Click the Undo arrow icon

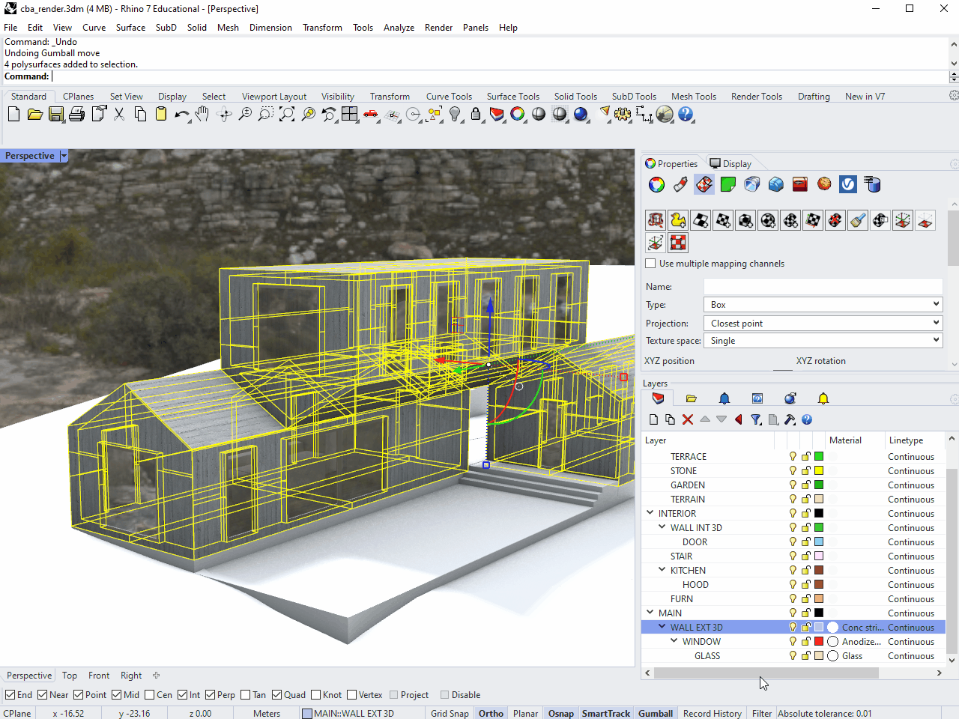[x=181, y=114]
